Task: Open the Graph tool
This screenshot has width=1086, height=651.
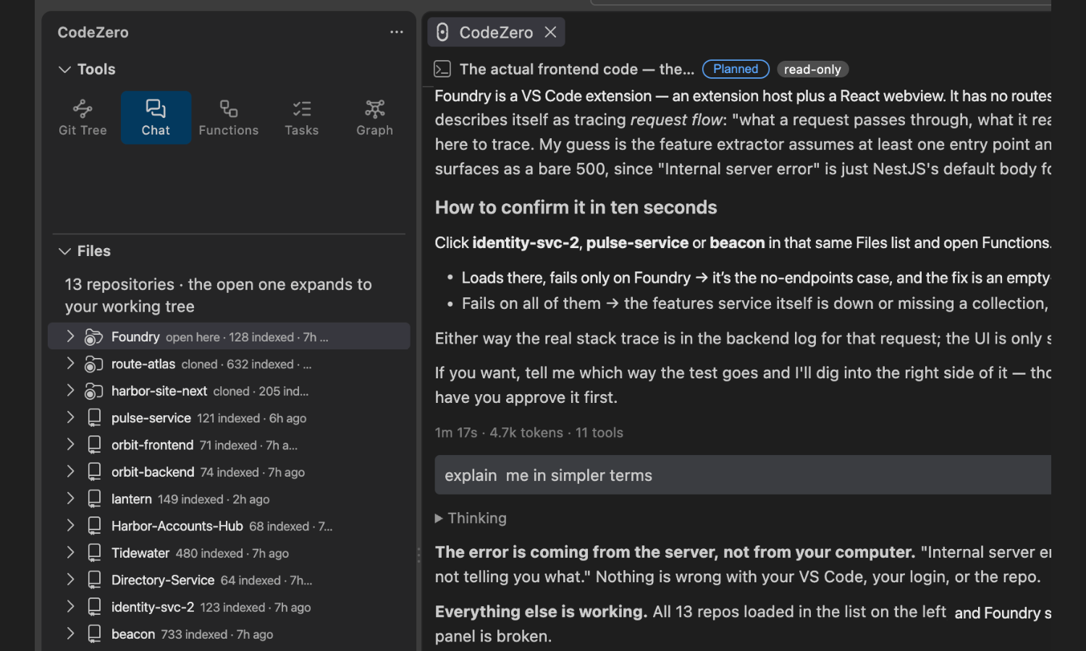Action: pos(375,118)
